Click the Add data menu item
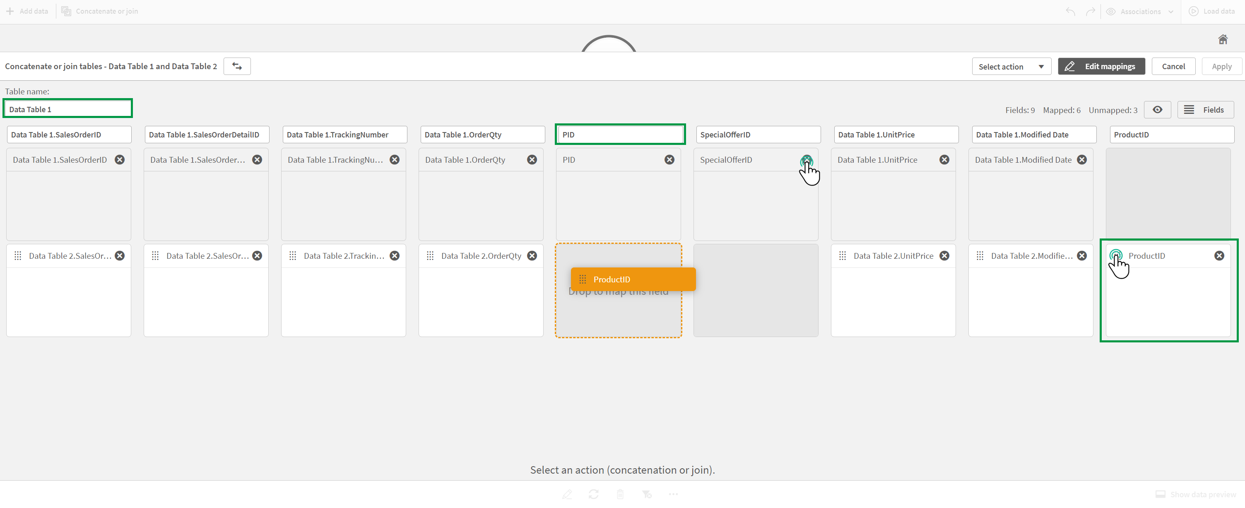 (29, 11)
